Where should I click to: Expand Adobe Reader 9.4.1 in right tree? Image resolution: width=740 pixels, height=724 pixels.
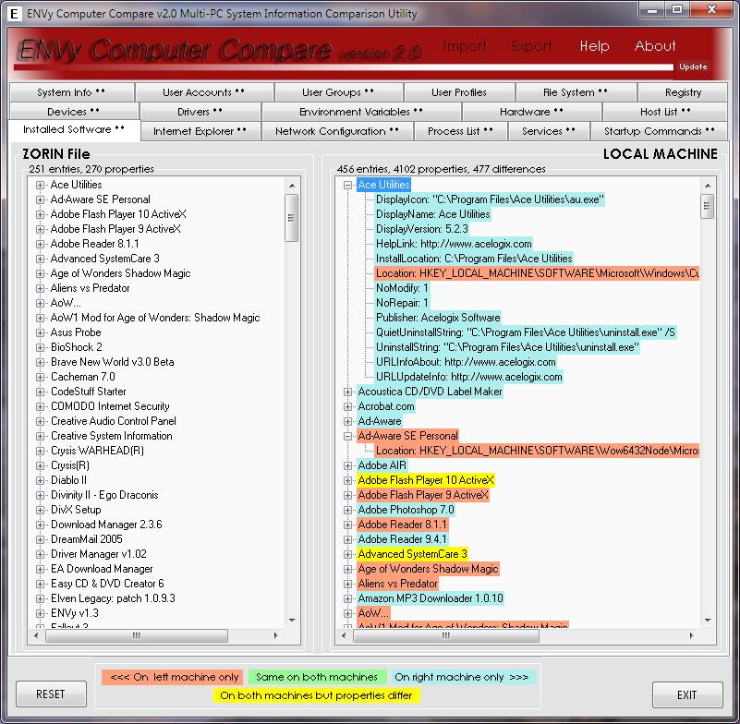point(347,539)
